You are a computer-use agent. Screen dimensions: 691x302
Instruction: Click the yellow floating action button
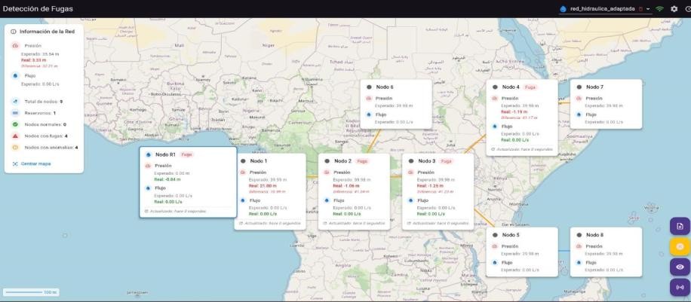(x=679, y=246)
